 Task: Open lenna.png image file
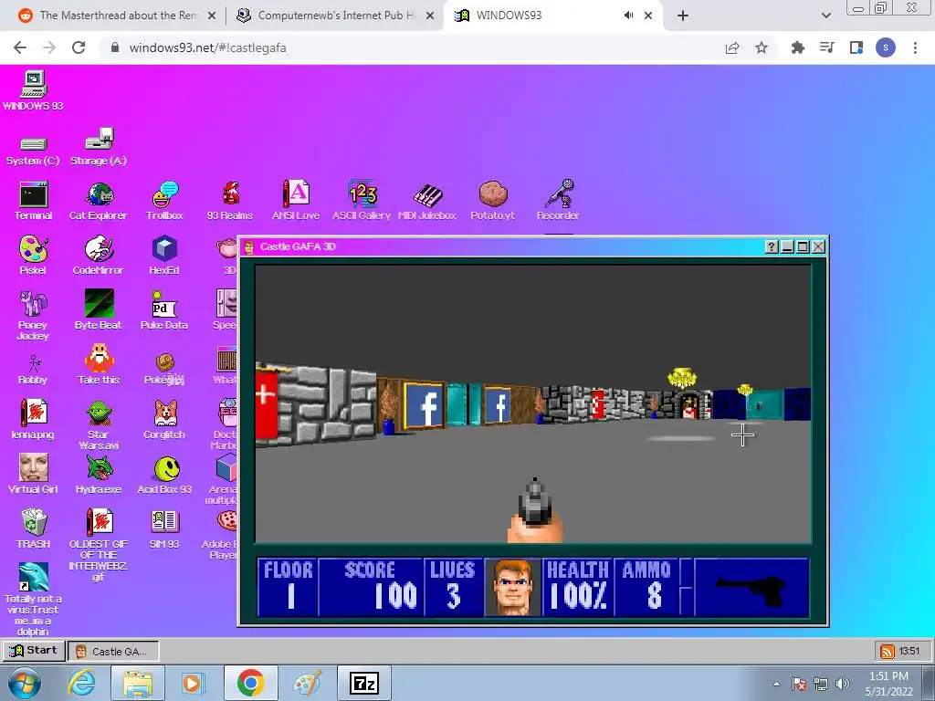(x=34, y=420)
